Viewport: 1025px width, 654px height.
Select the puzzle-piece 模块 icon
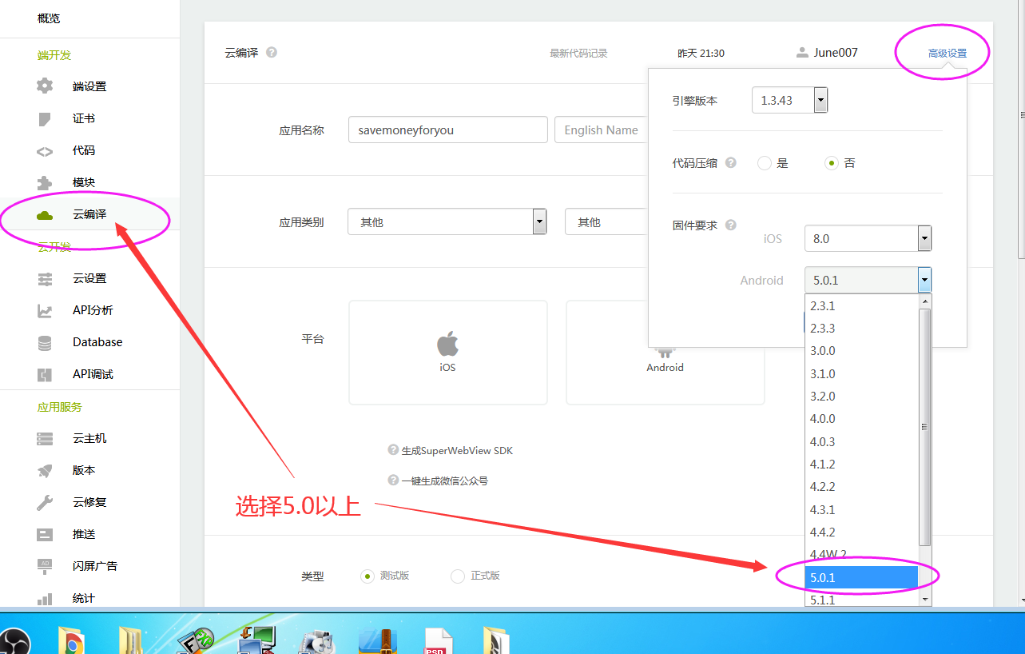click(45, 182)
